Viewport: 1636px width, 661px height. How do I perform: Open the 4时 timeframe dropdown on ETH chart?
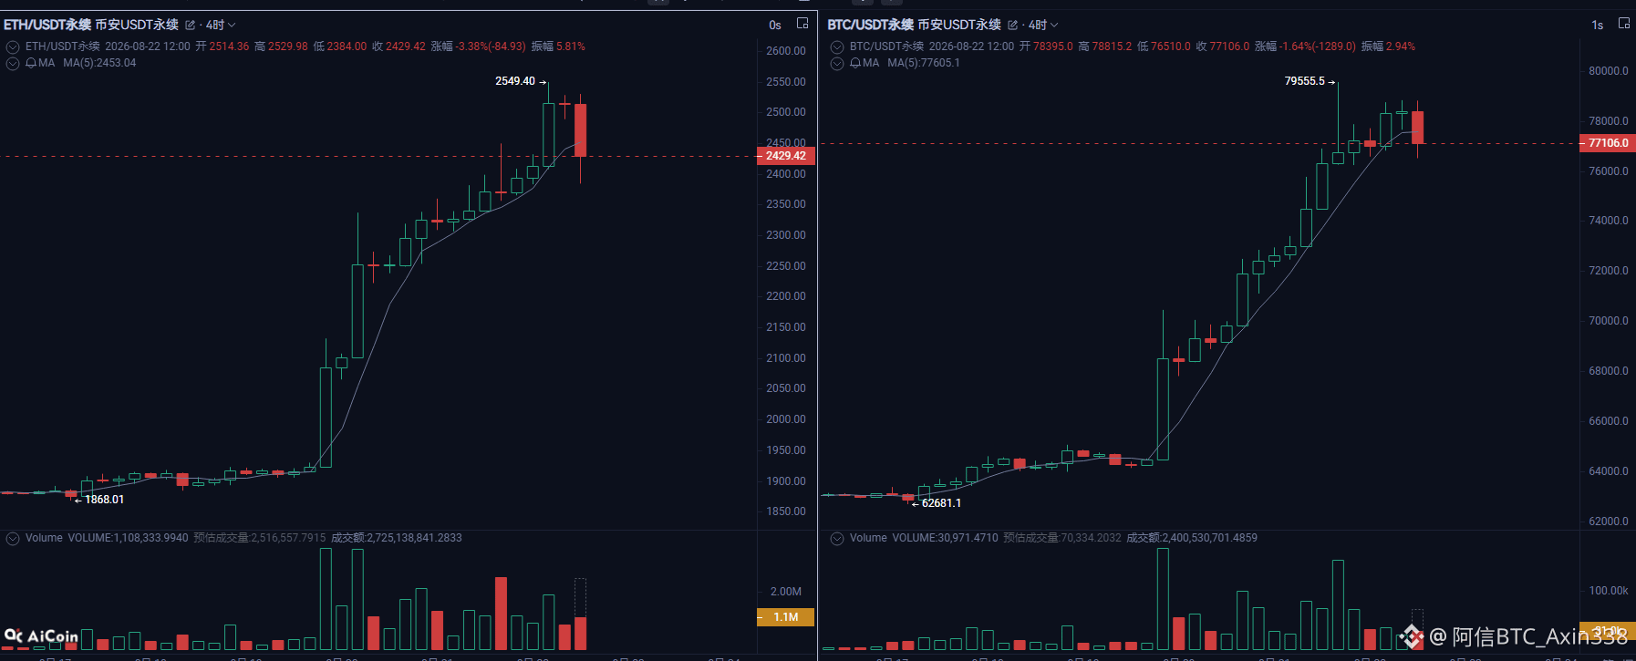coord(221,26)
